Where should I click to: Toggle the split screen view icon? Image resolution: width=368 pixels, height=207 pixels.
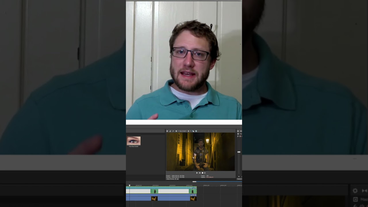point(176,131)
